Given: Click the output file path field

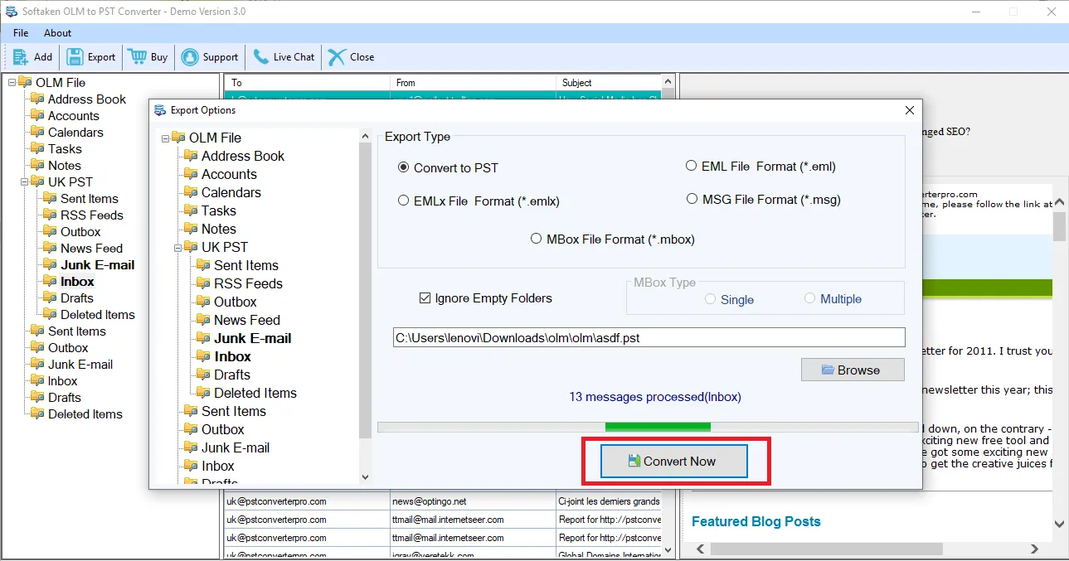Looking at the screenshot, I should 649,337.
